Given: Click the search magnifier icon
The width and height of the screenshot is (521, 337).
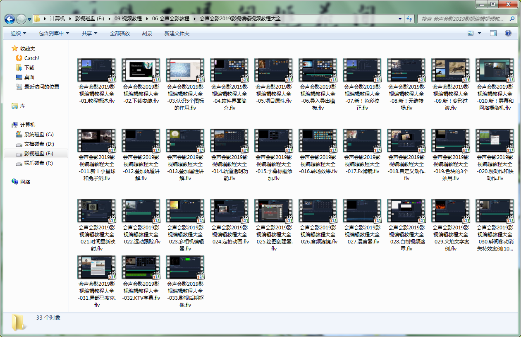Looking at the screenshot, I should point(512,19).
